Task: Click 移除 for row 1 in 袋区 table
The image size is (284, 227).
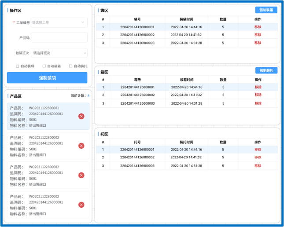Action: tap(258, 27)
